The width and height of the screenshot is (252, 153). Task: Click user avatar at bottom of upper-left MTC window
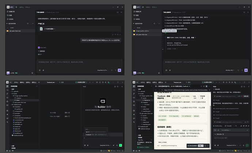pyautogui.click(x=8, y=73)
